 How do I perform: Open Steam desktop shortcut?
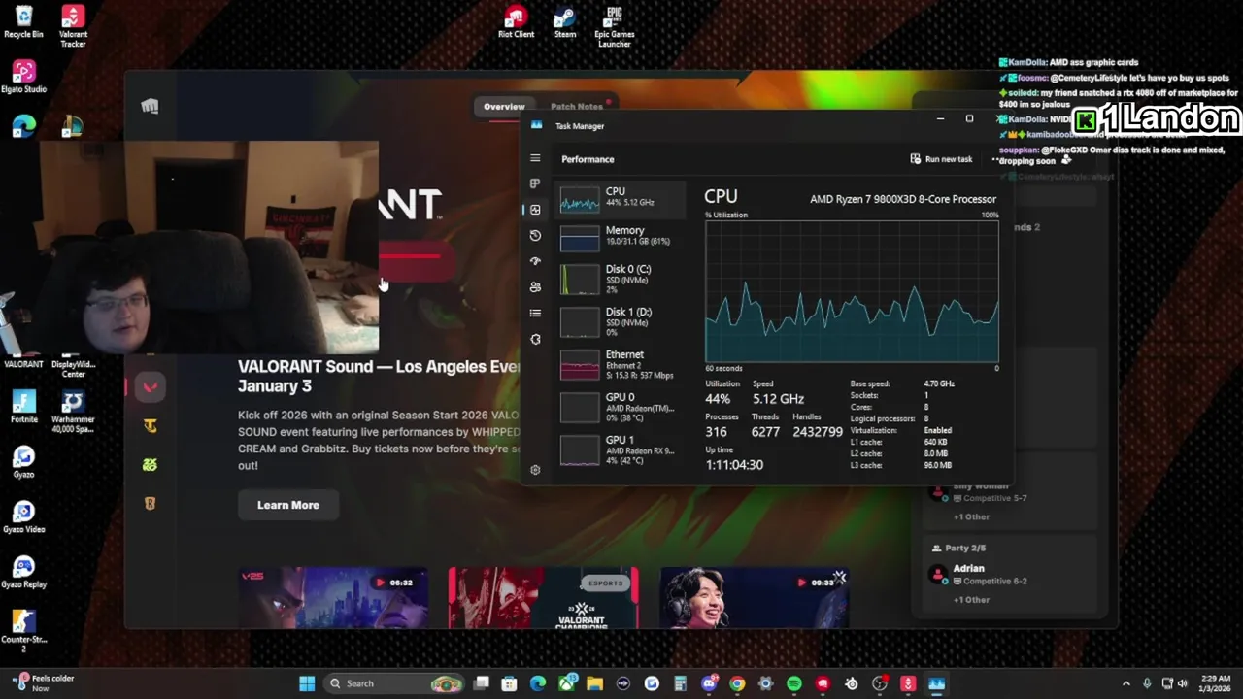[x=565, y=22]
